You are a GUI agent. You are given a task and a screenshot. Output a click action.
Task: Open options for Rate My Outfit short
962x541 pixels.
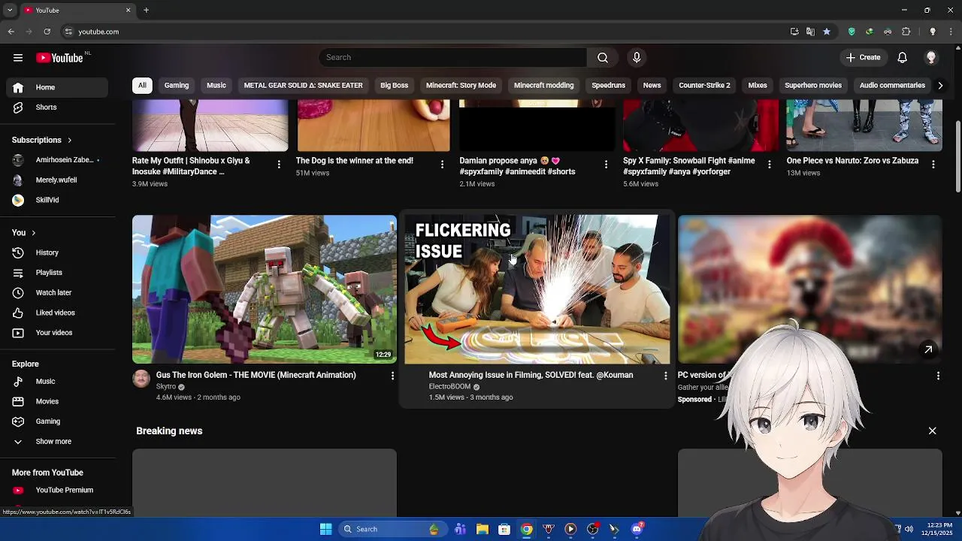[x=279, y=165]
